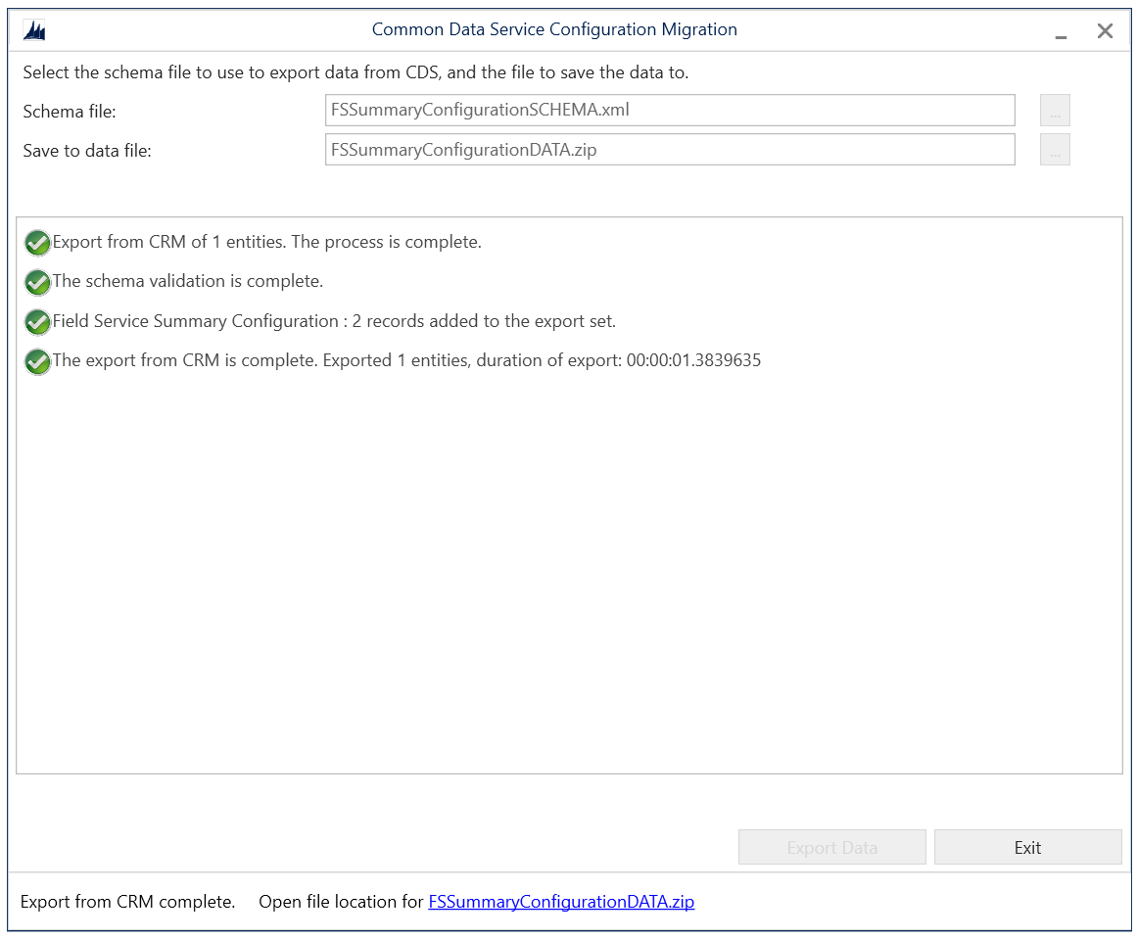Open the FSSummaryConfigurationDATA.zip file location link

[x=561, y=902]
